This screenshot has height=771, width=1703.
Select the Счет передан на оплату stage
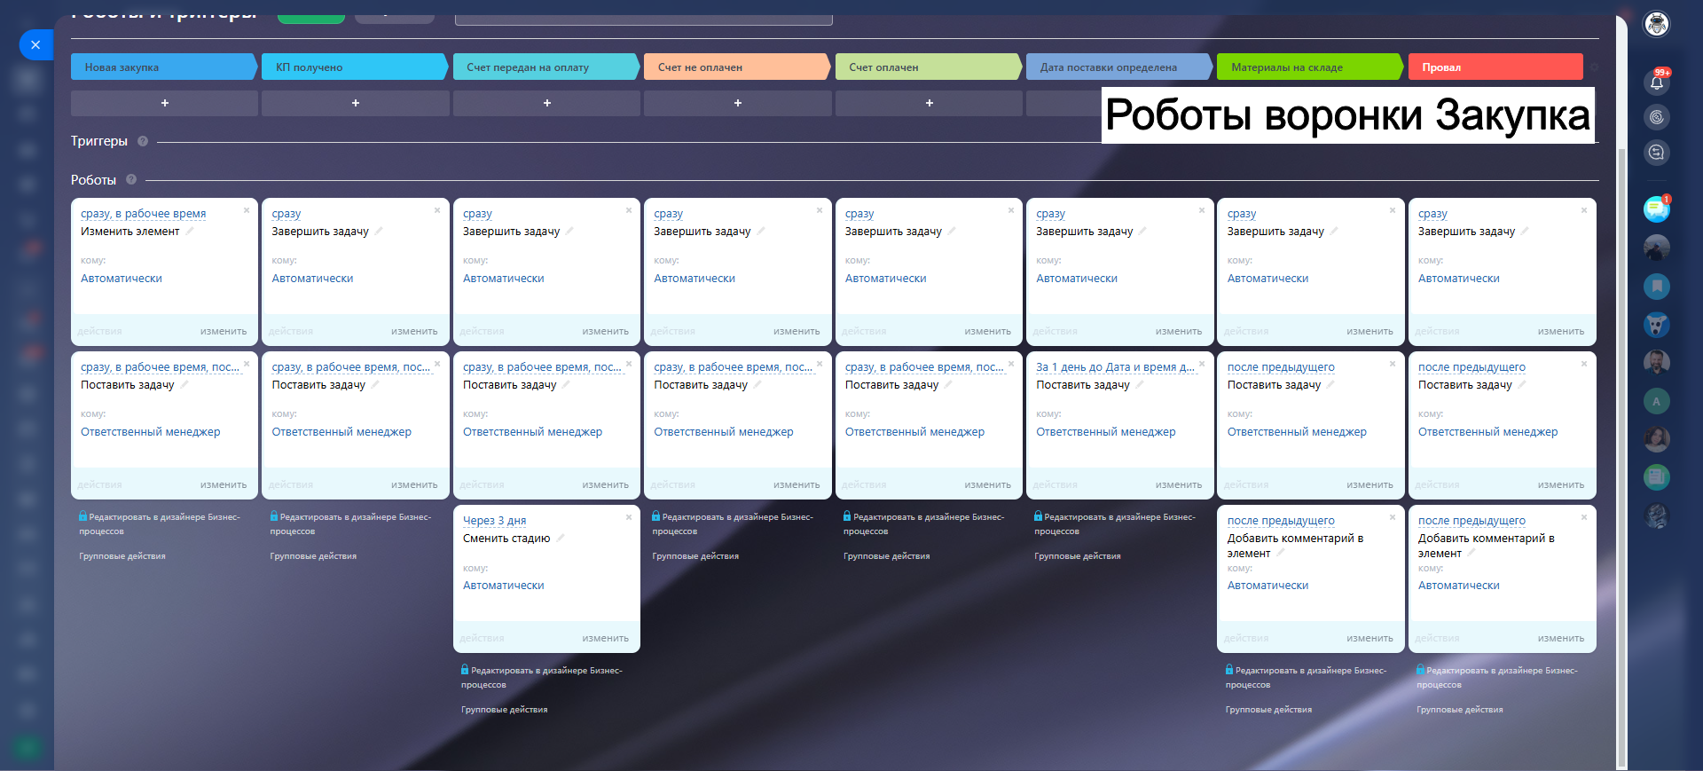coord(545,67)
